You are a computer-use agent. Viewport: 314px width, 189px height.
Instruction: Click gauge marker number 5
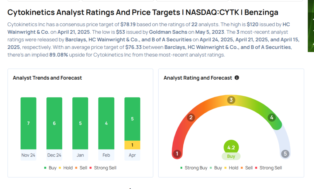[285, 154]
